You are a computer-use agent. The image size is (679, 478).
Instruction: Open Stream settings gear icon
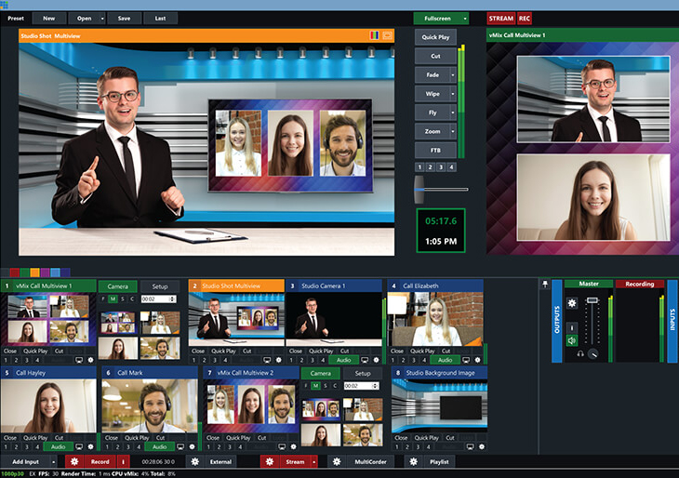coord(270,461)
